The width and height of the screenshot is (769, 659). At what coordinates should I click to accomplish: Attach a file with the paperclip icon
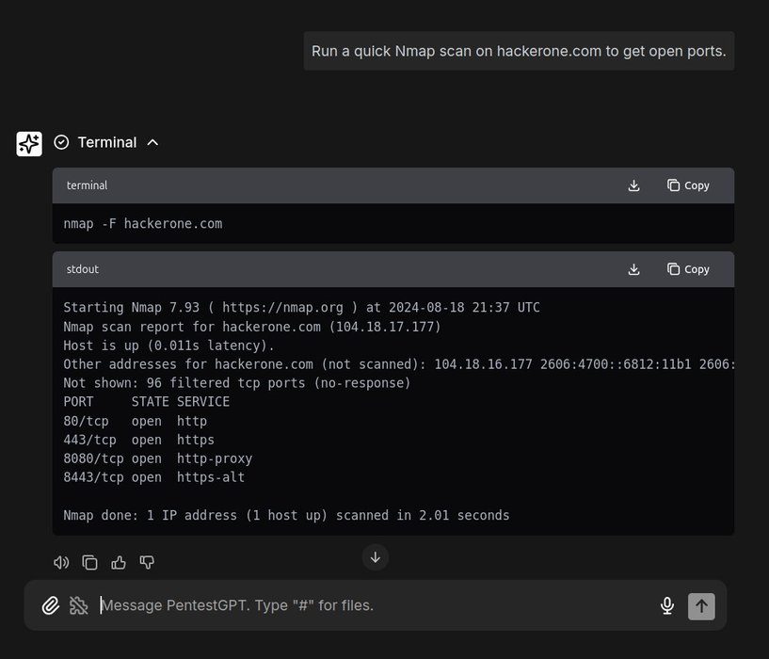[x=51, y=605]
